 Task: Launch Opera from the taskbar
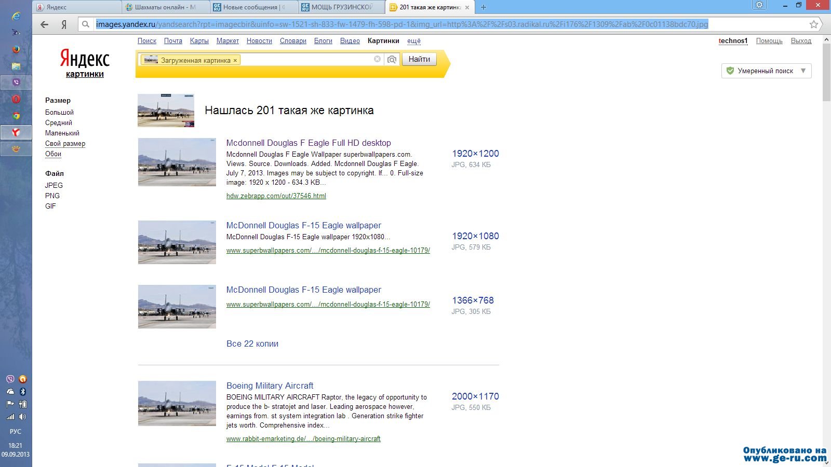pyautogui.click(x=16, y=99)
